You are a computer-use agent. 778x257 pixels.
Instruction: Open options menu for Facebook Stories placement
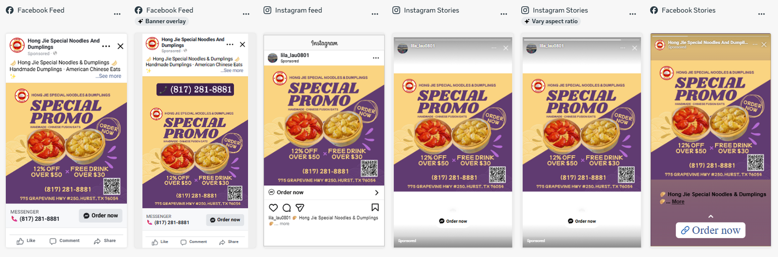(x=761, y=14)
